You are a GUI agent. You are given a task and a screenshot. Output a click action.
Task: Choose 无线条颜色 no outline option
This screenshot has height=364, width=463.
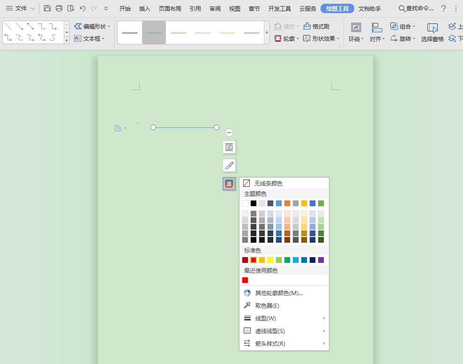[268, 183]
